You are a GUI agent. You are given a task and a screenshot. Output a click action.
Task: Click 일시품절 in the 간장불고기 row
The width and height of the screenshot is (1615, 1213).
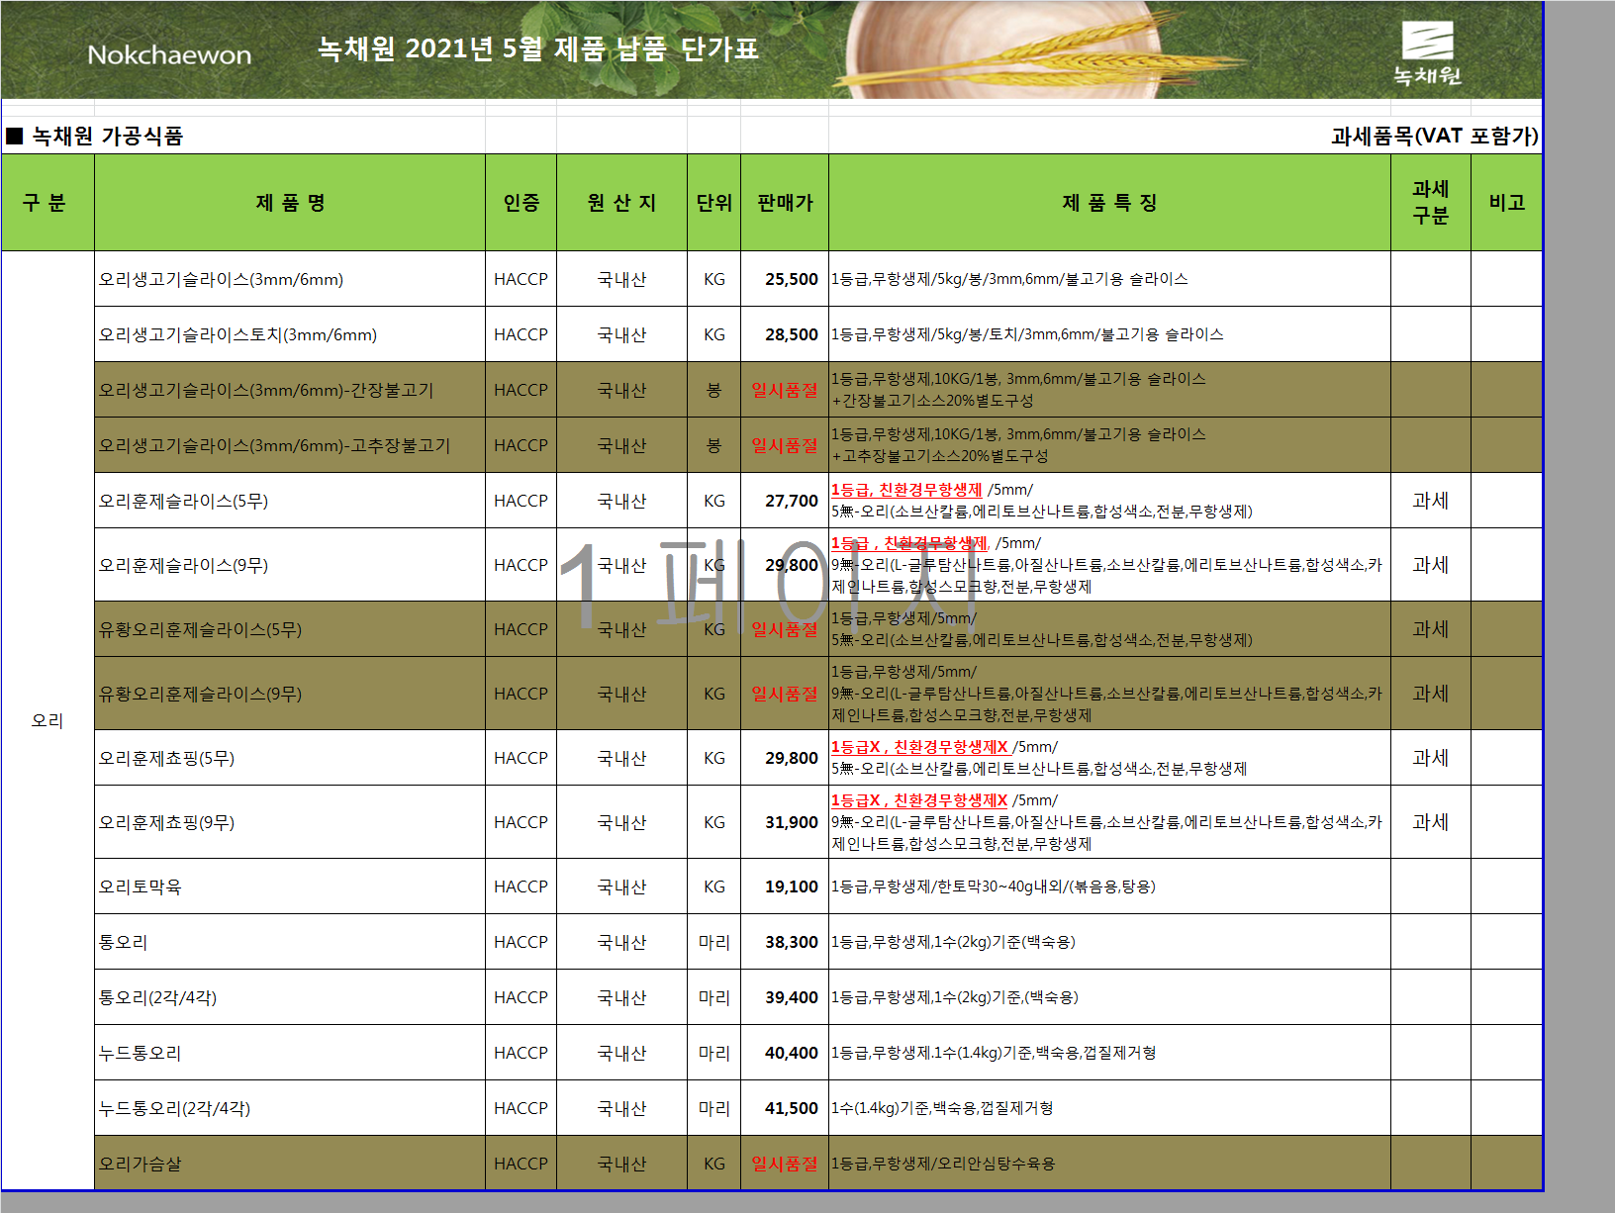785,391
